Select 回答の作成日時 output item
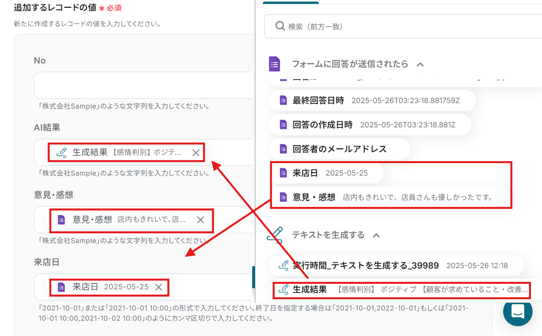The image size is (542, 336). (x=370, y=125)
